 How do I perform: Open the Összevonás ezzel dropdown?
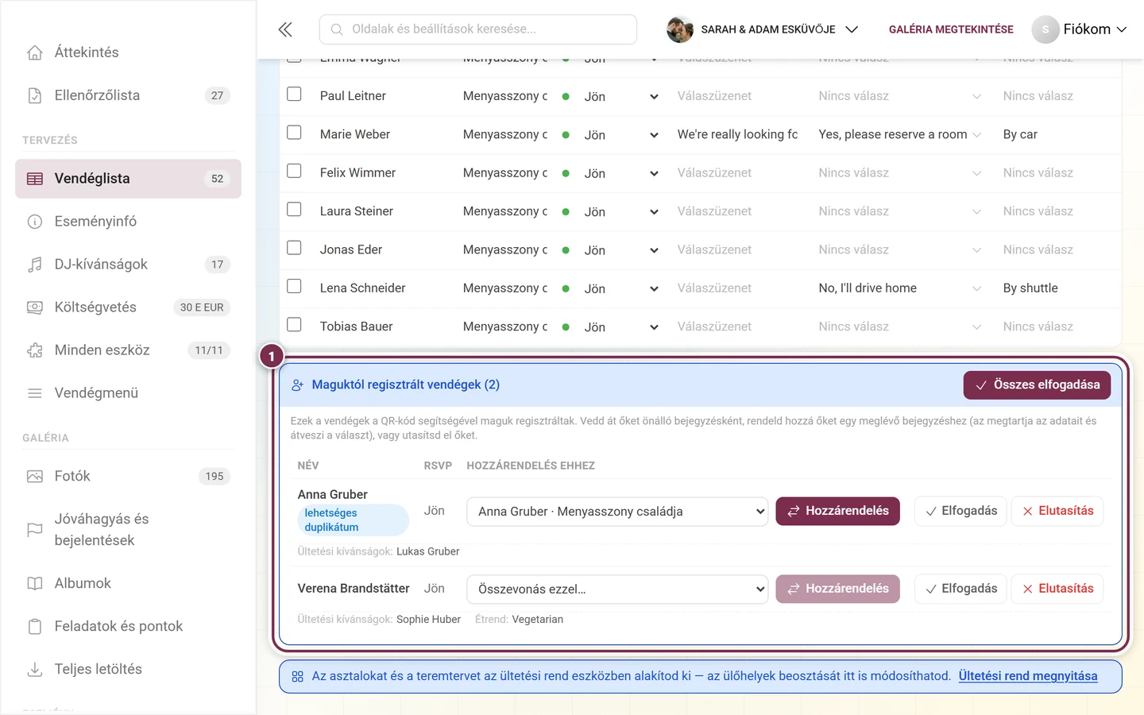pos(617,589)
